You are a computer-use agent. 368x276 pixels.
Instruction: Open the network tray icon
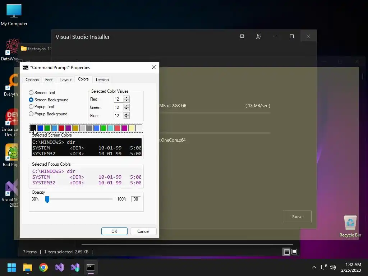pyautogui.click(x=324, y=267)
